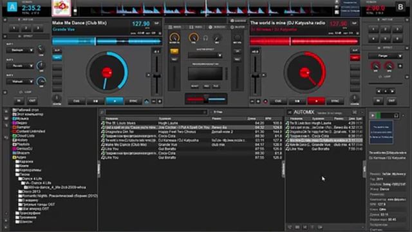Click BPM column header in track list
This screenshot has height=232, width=412.
point(268,119)
